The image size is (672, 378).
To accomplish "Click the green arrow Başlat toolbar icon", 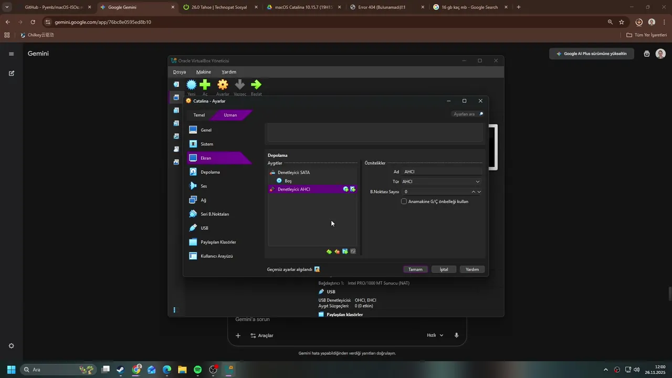I will 256,85.
